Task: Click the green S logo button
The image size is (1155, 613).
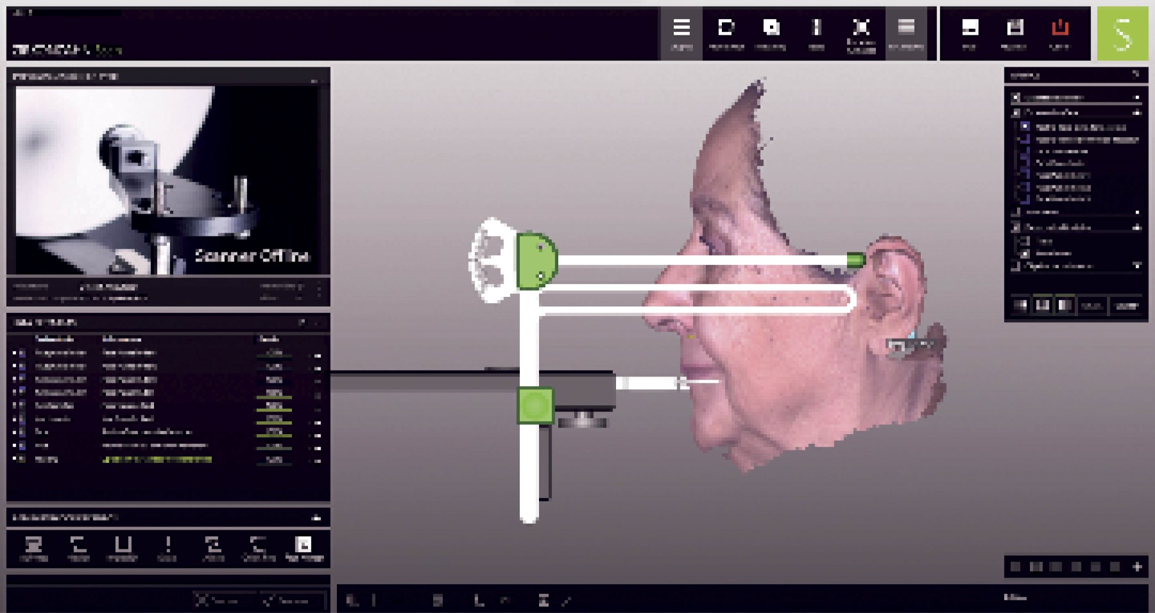Action: click(x=1122, y=34)
